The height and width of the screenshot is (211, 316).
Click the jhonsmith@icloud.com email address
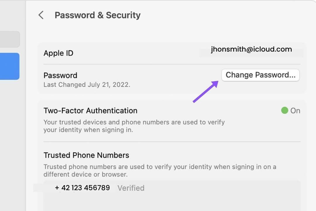(251, 49)
